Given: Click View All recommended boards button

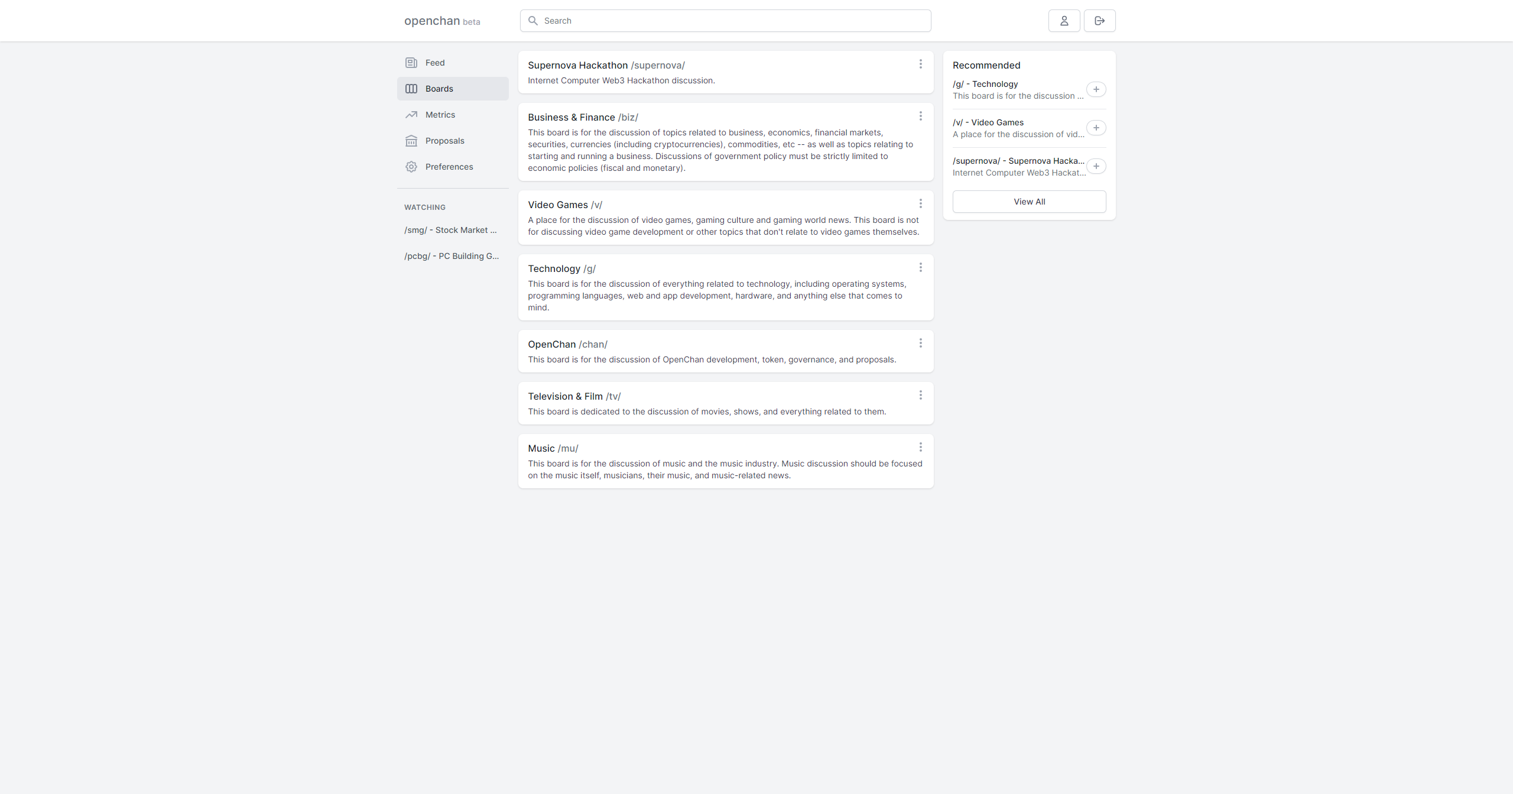Looking at the screenshot, I should click(x=1029, y=202).
